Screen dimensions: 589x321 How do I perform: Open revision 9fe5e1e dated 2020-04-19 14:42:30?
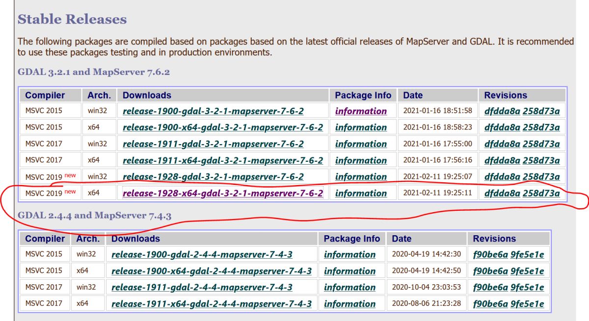click(527, 254)
